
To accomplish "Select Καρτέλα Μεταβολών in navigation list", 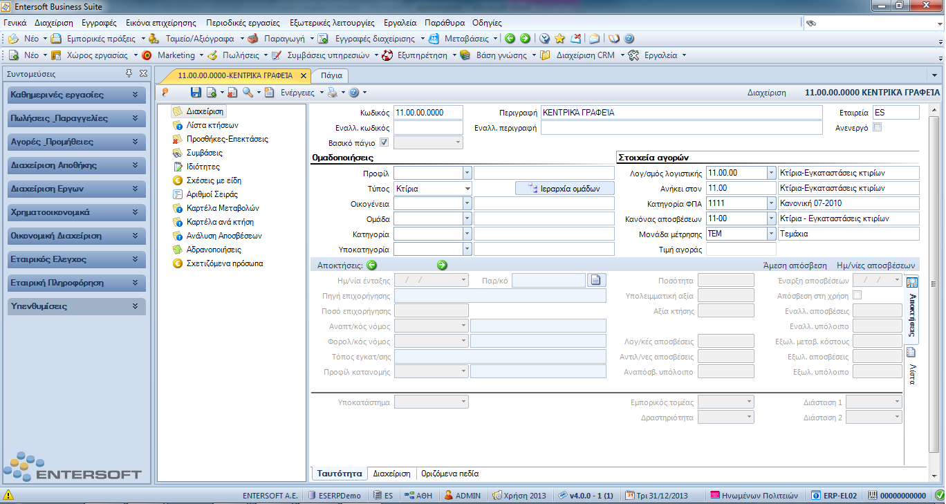I will (223, 208).
